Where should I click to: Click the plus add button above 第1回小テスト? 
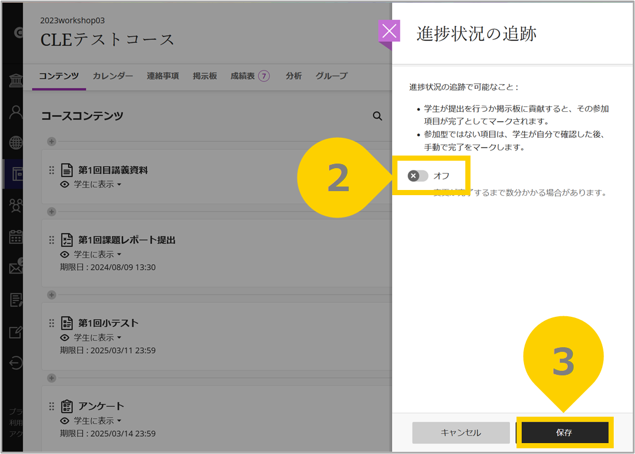tap(51, 295)
